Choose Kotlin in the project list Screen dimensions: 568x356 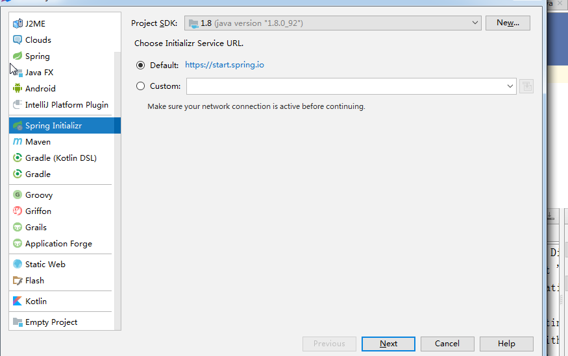click(x=36, y=301)
